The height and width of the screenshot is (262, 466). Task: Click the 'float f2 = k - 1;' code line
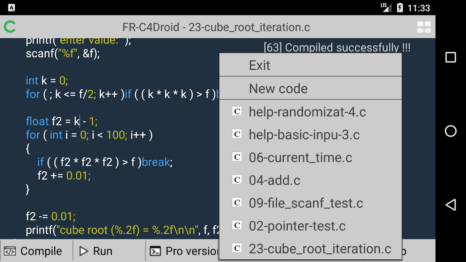pyautogui.click(x=62, y=122)
